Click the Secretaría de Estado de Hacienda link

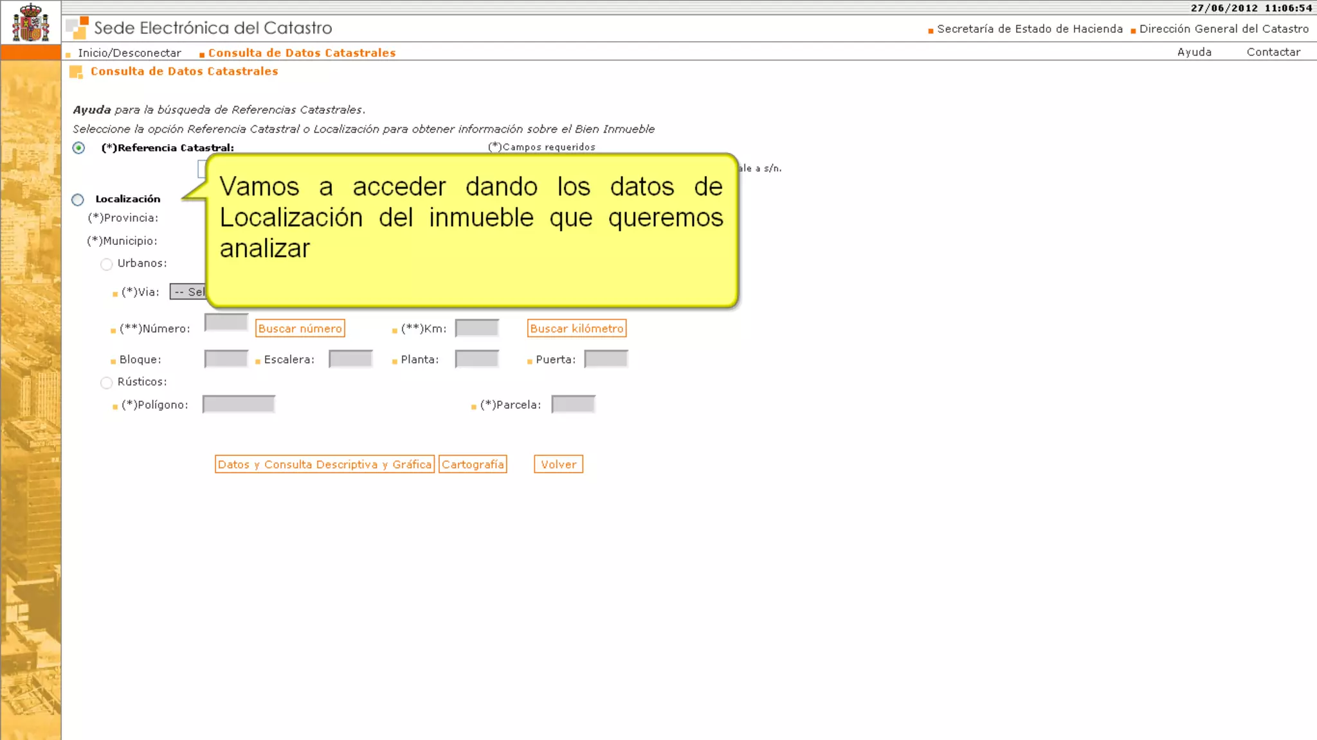(x=1030, y=29)
